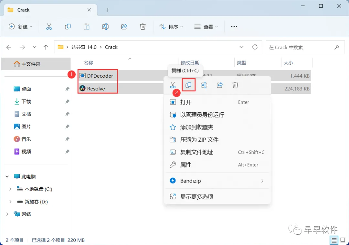Click the Share icon in top toolbar

pos(124,27)
